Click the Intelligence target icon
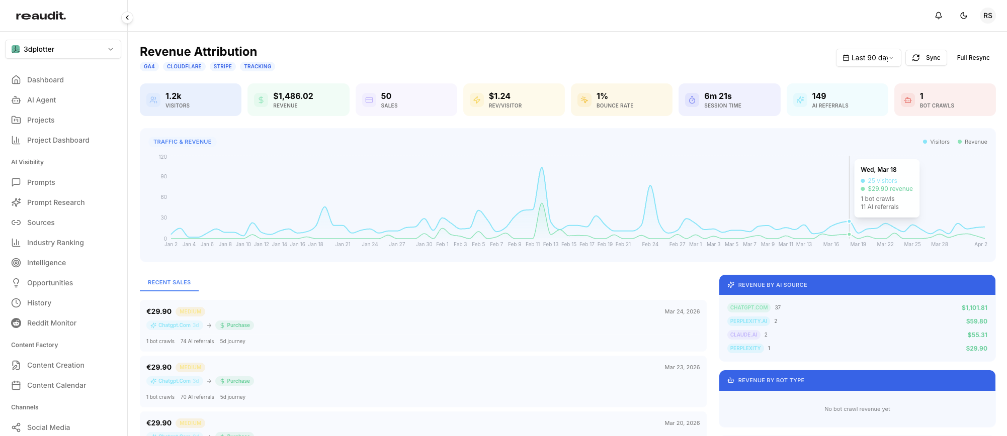The width and height of the screenshot is (1007, 436). pos(16,263)
